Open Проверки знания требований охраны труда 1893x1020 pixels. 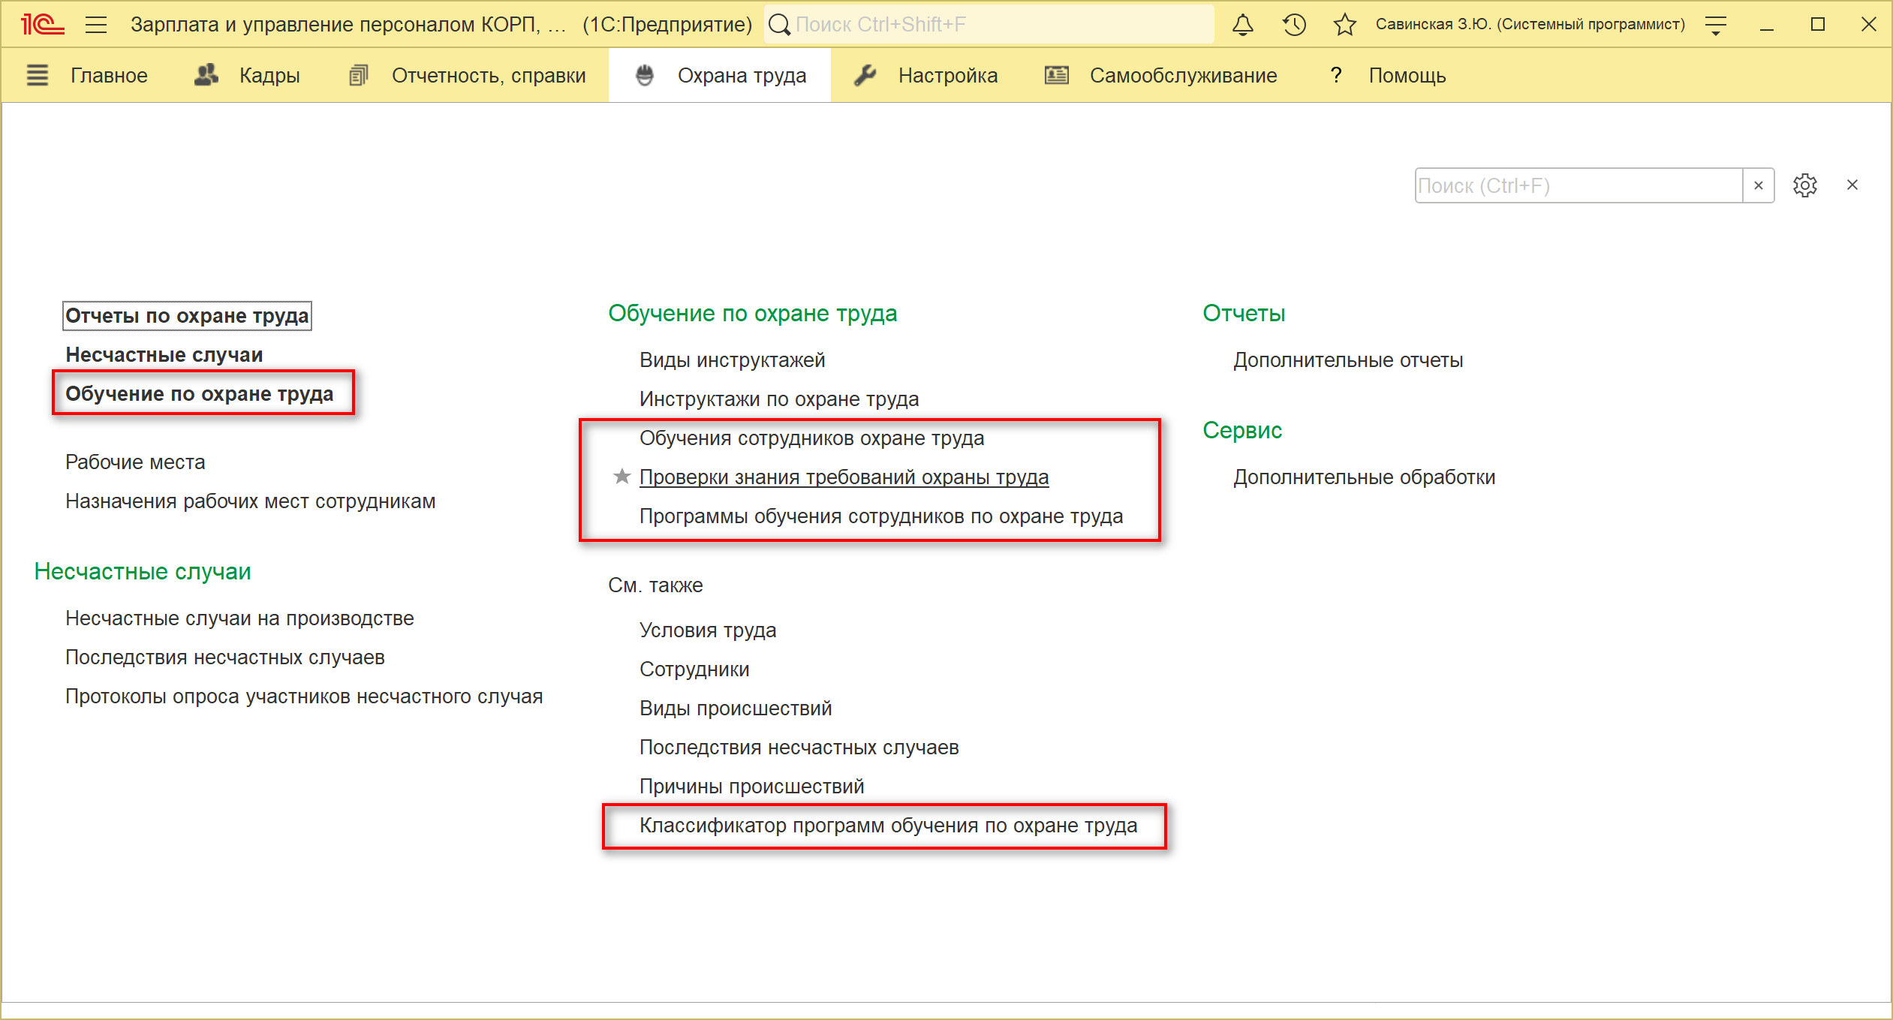click(844, 477)
